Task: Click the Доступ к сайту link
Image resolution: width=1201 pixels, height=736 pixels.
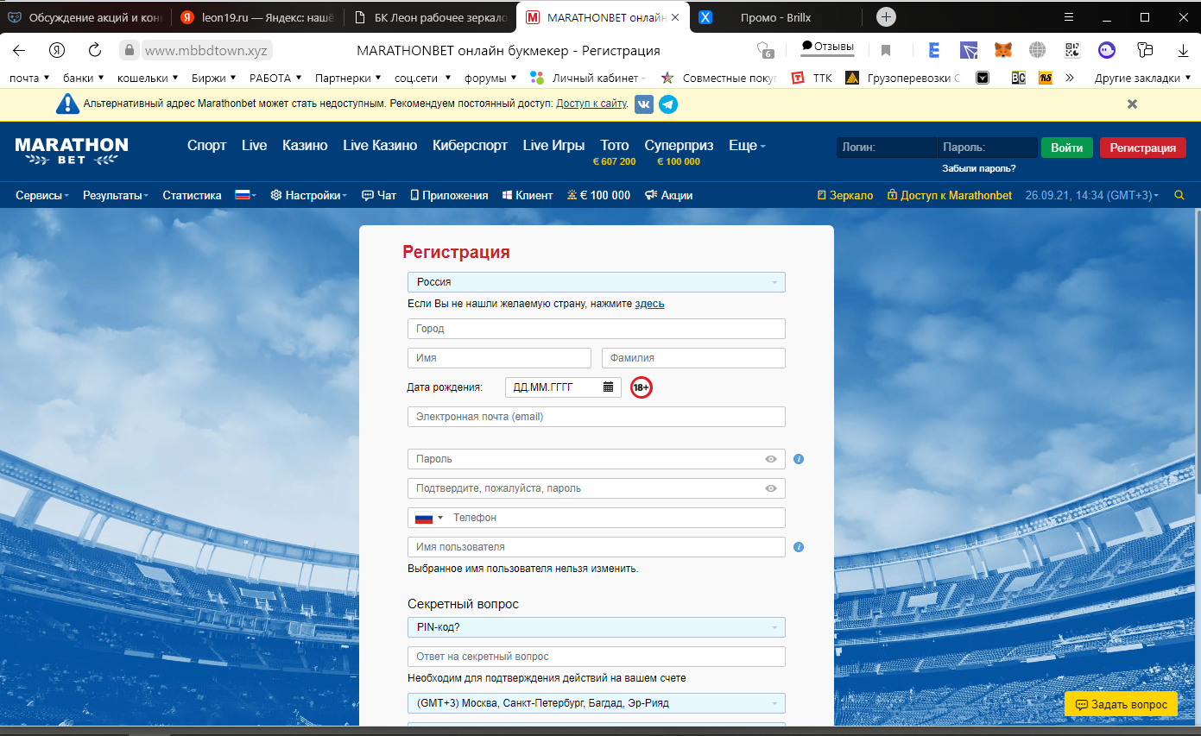Action: tap(591, 104)
